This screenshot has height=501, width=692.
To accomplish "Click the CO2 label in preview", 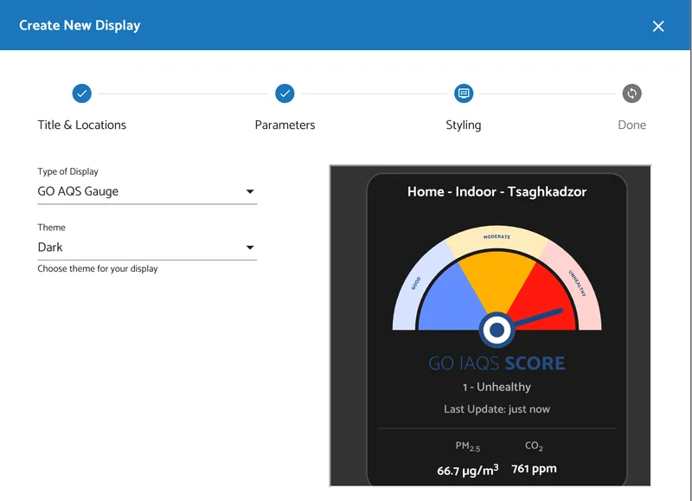I will click(x=534, y=446).
